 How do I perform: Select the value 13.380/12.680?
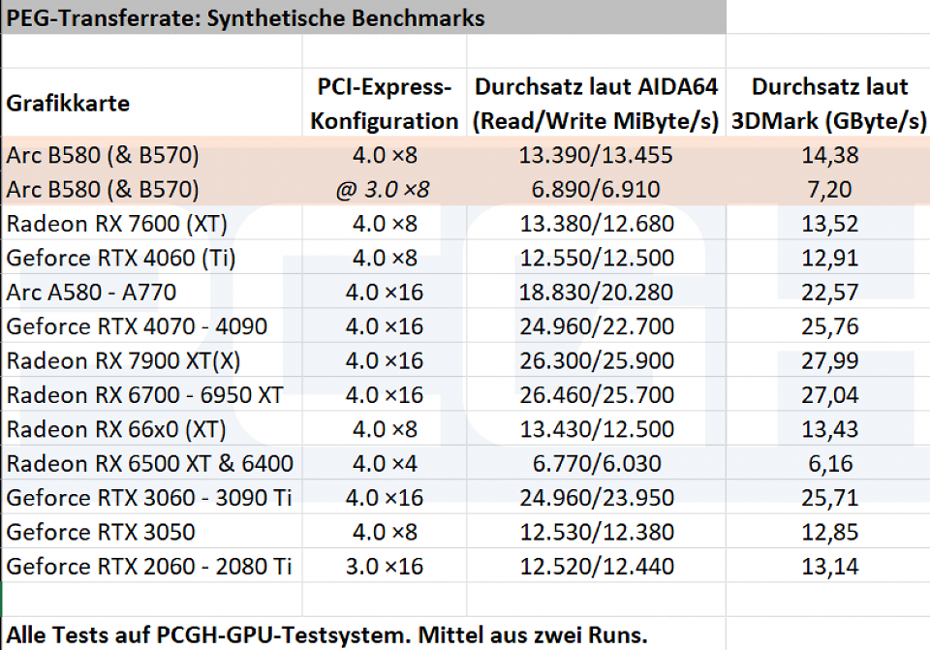[x=596, y=224]
